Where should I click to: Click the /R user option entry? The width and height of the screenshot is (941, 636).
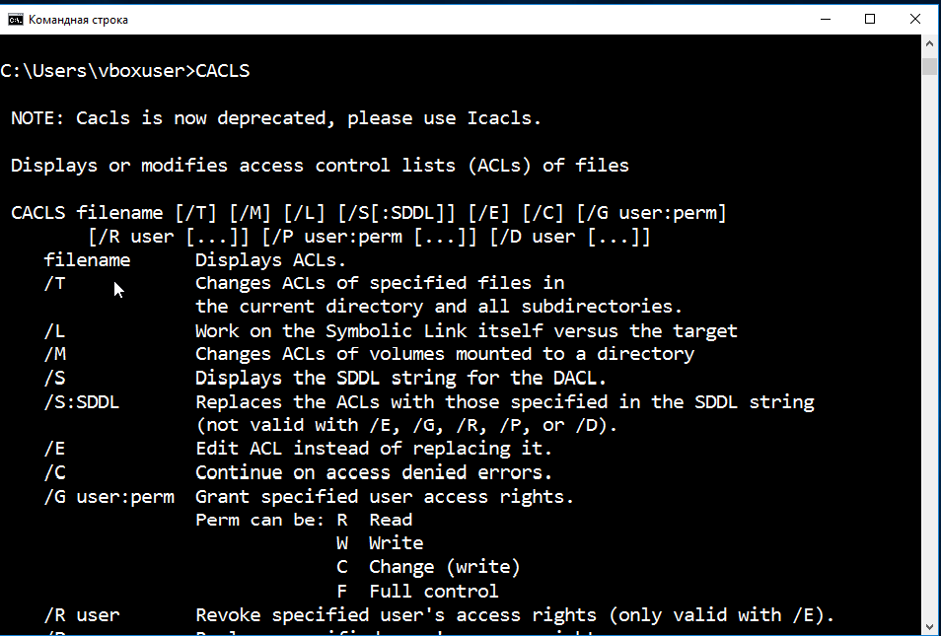82,615
